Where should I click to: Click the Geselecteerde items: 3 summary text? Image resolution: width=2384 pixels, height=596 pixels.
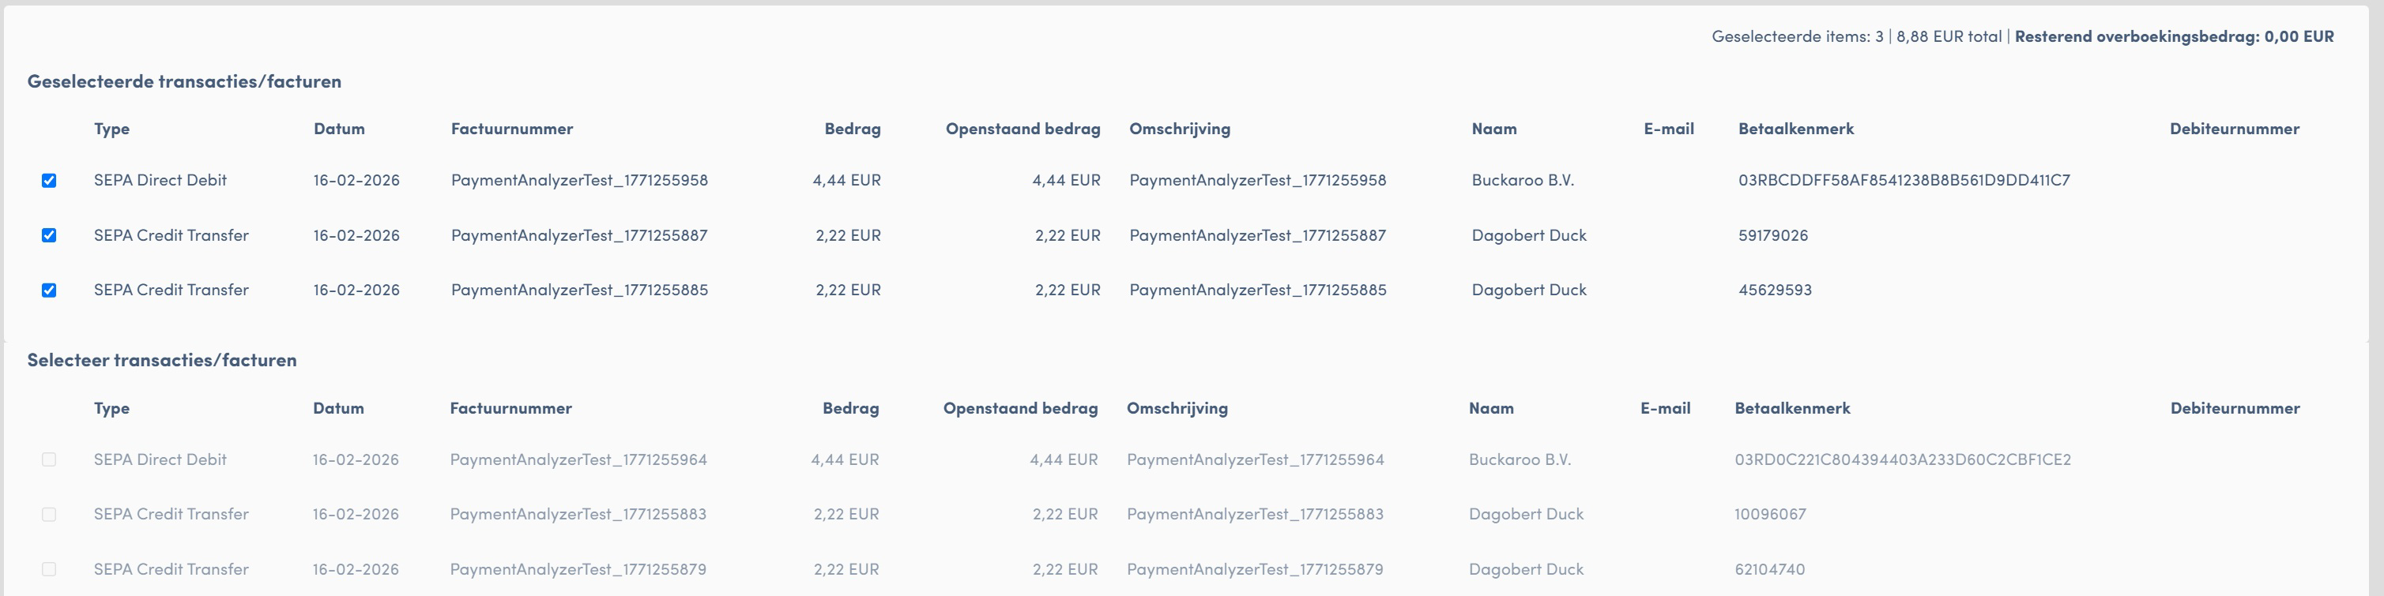(1797, 37)
